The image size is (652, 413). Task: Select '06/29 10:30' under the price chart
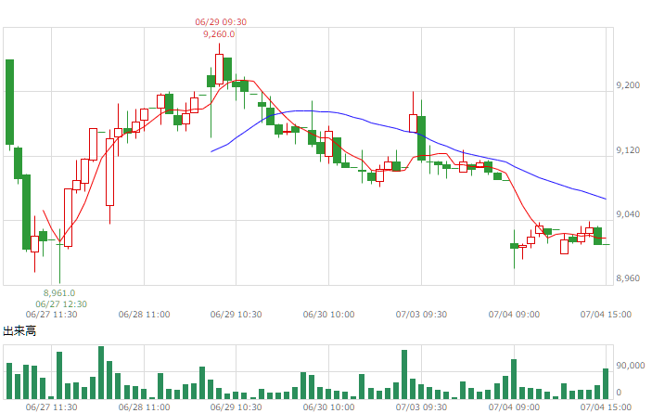(237, 315)
